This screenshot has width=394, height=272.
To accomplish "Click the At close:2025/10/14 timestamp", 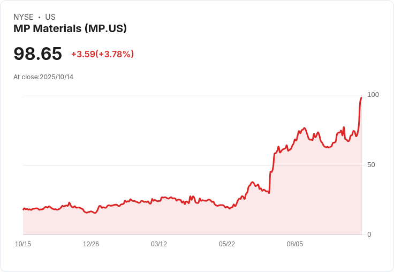I will pyautogui.click(x=43, y=77).
